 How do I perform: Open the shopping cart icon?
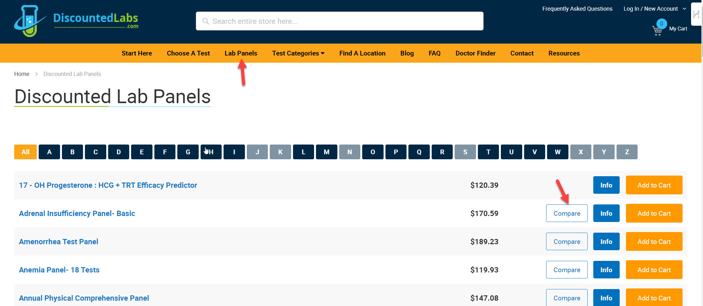point(657,30)
